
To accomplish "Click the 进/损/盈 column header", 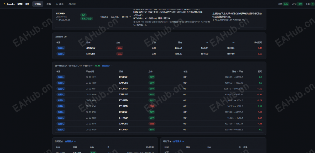I will click(150, 147).
